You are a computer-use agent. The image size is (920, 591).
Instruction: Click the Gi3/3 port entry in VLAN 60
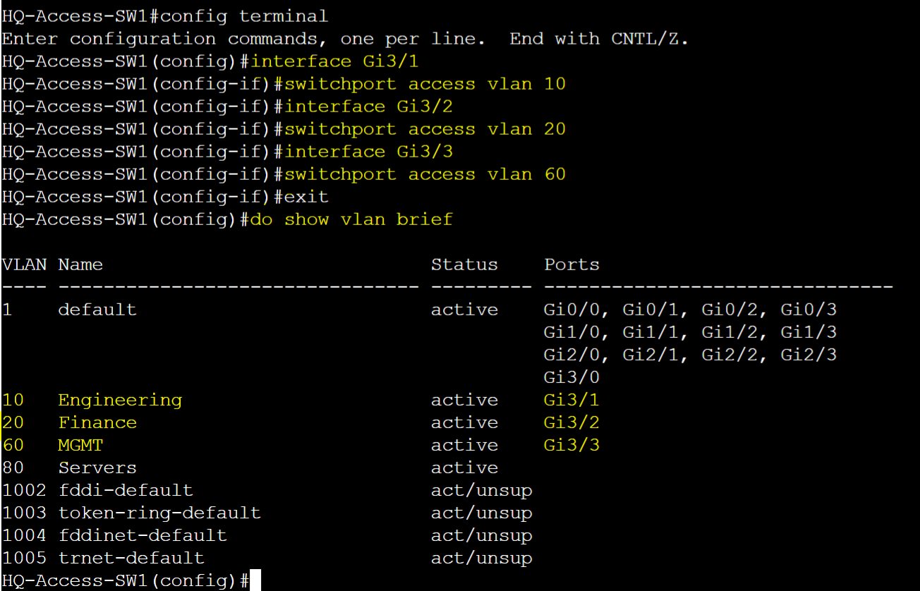coord(571,445)
